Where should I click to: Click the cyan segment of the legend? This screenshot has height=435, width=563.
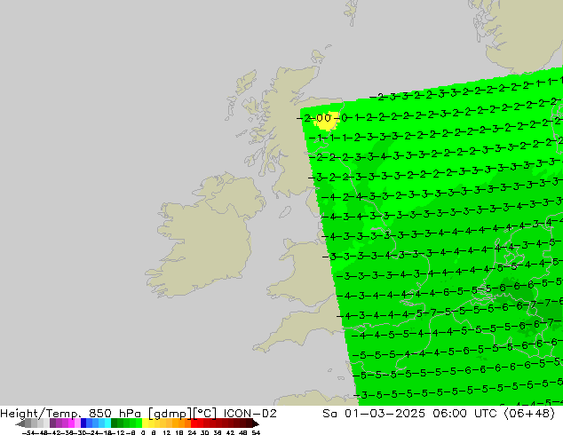[107, 423]
